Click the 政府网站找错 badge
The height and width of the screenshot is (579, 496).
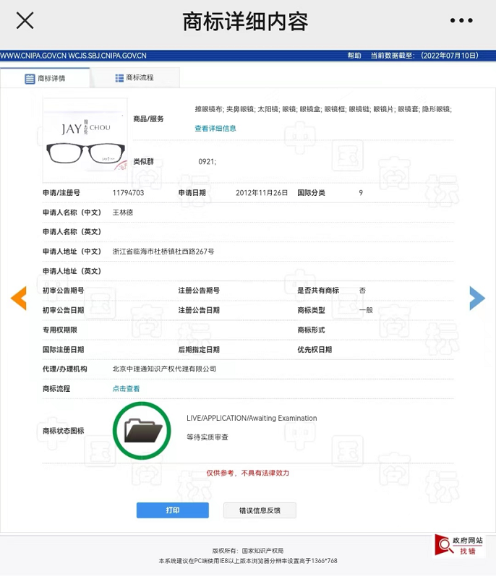pos(459,546)
